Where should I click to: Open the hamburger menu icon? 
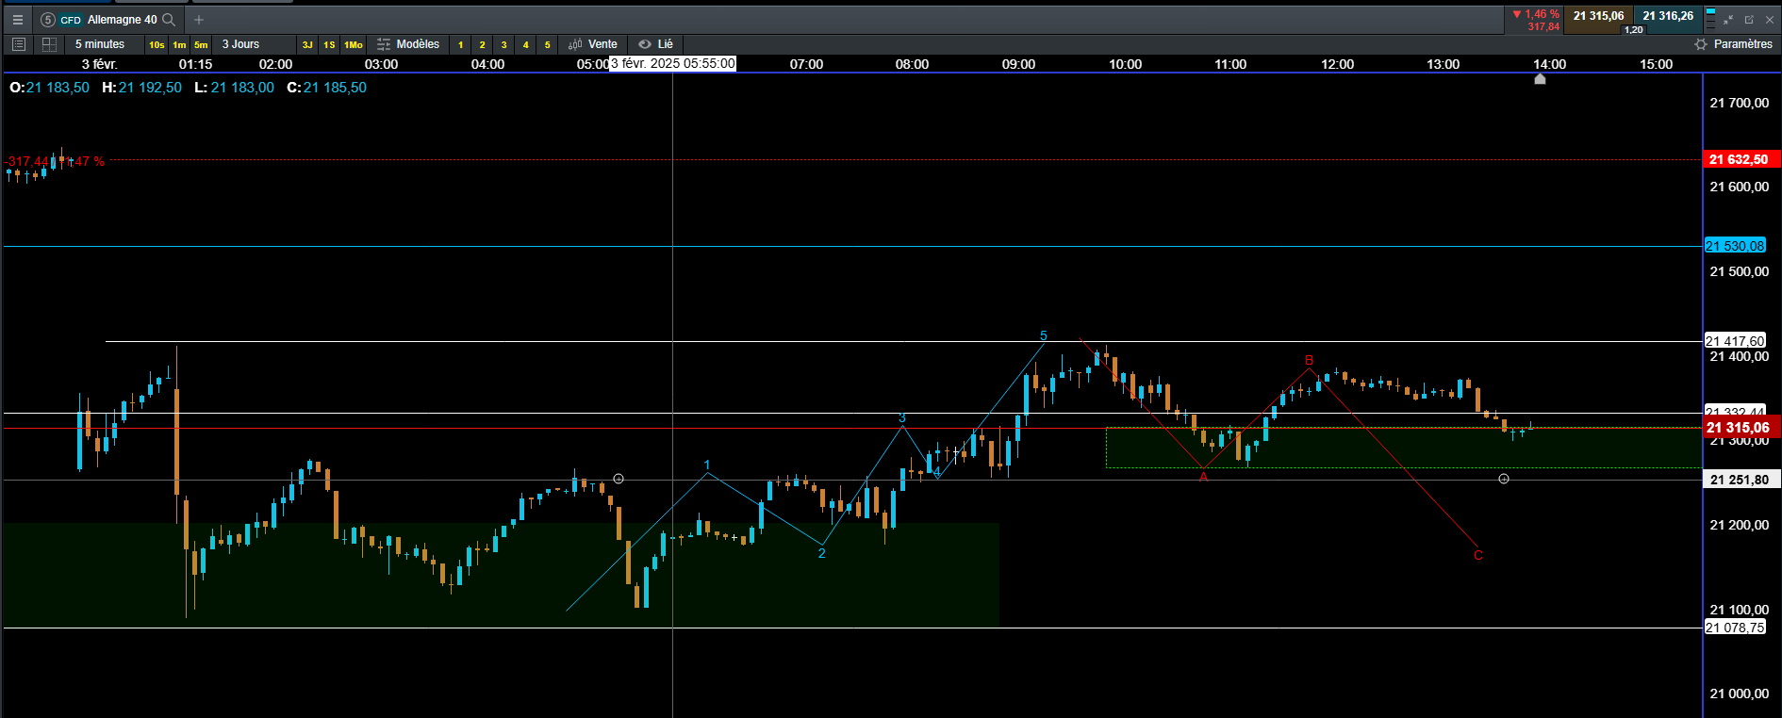coord(17,20)
